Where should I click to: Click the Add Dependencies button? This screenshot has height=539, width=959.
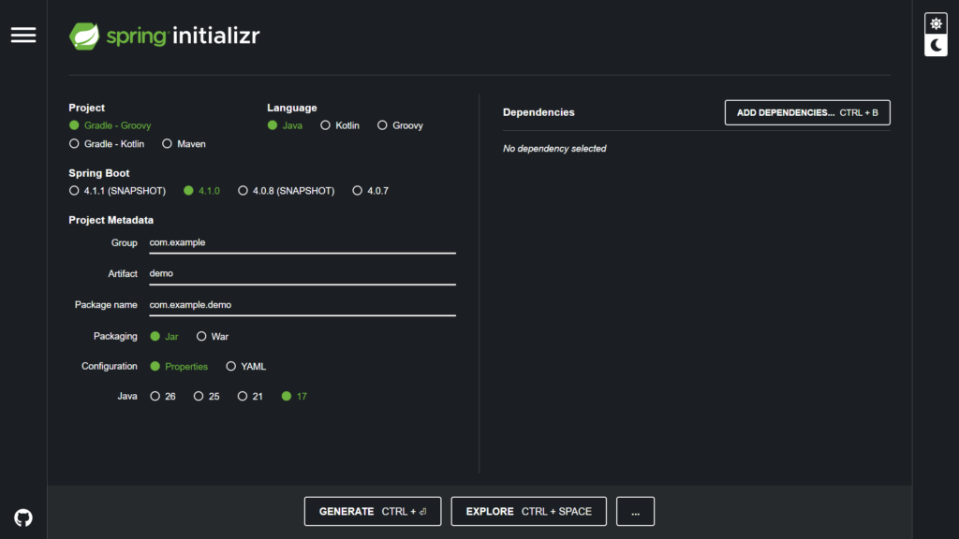click(807, 112)
